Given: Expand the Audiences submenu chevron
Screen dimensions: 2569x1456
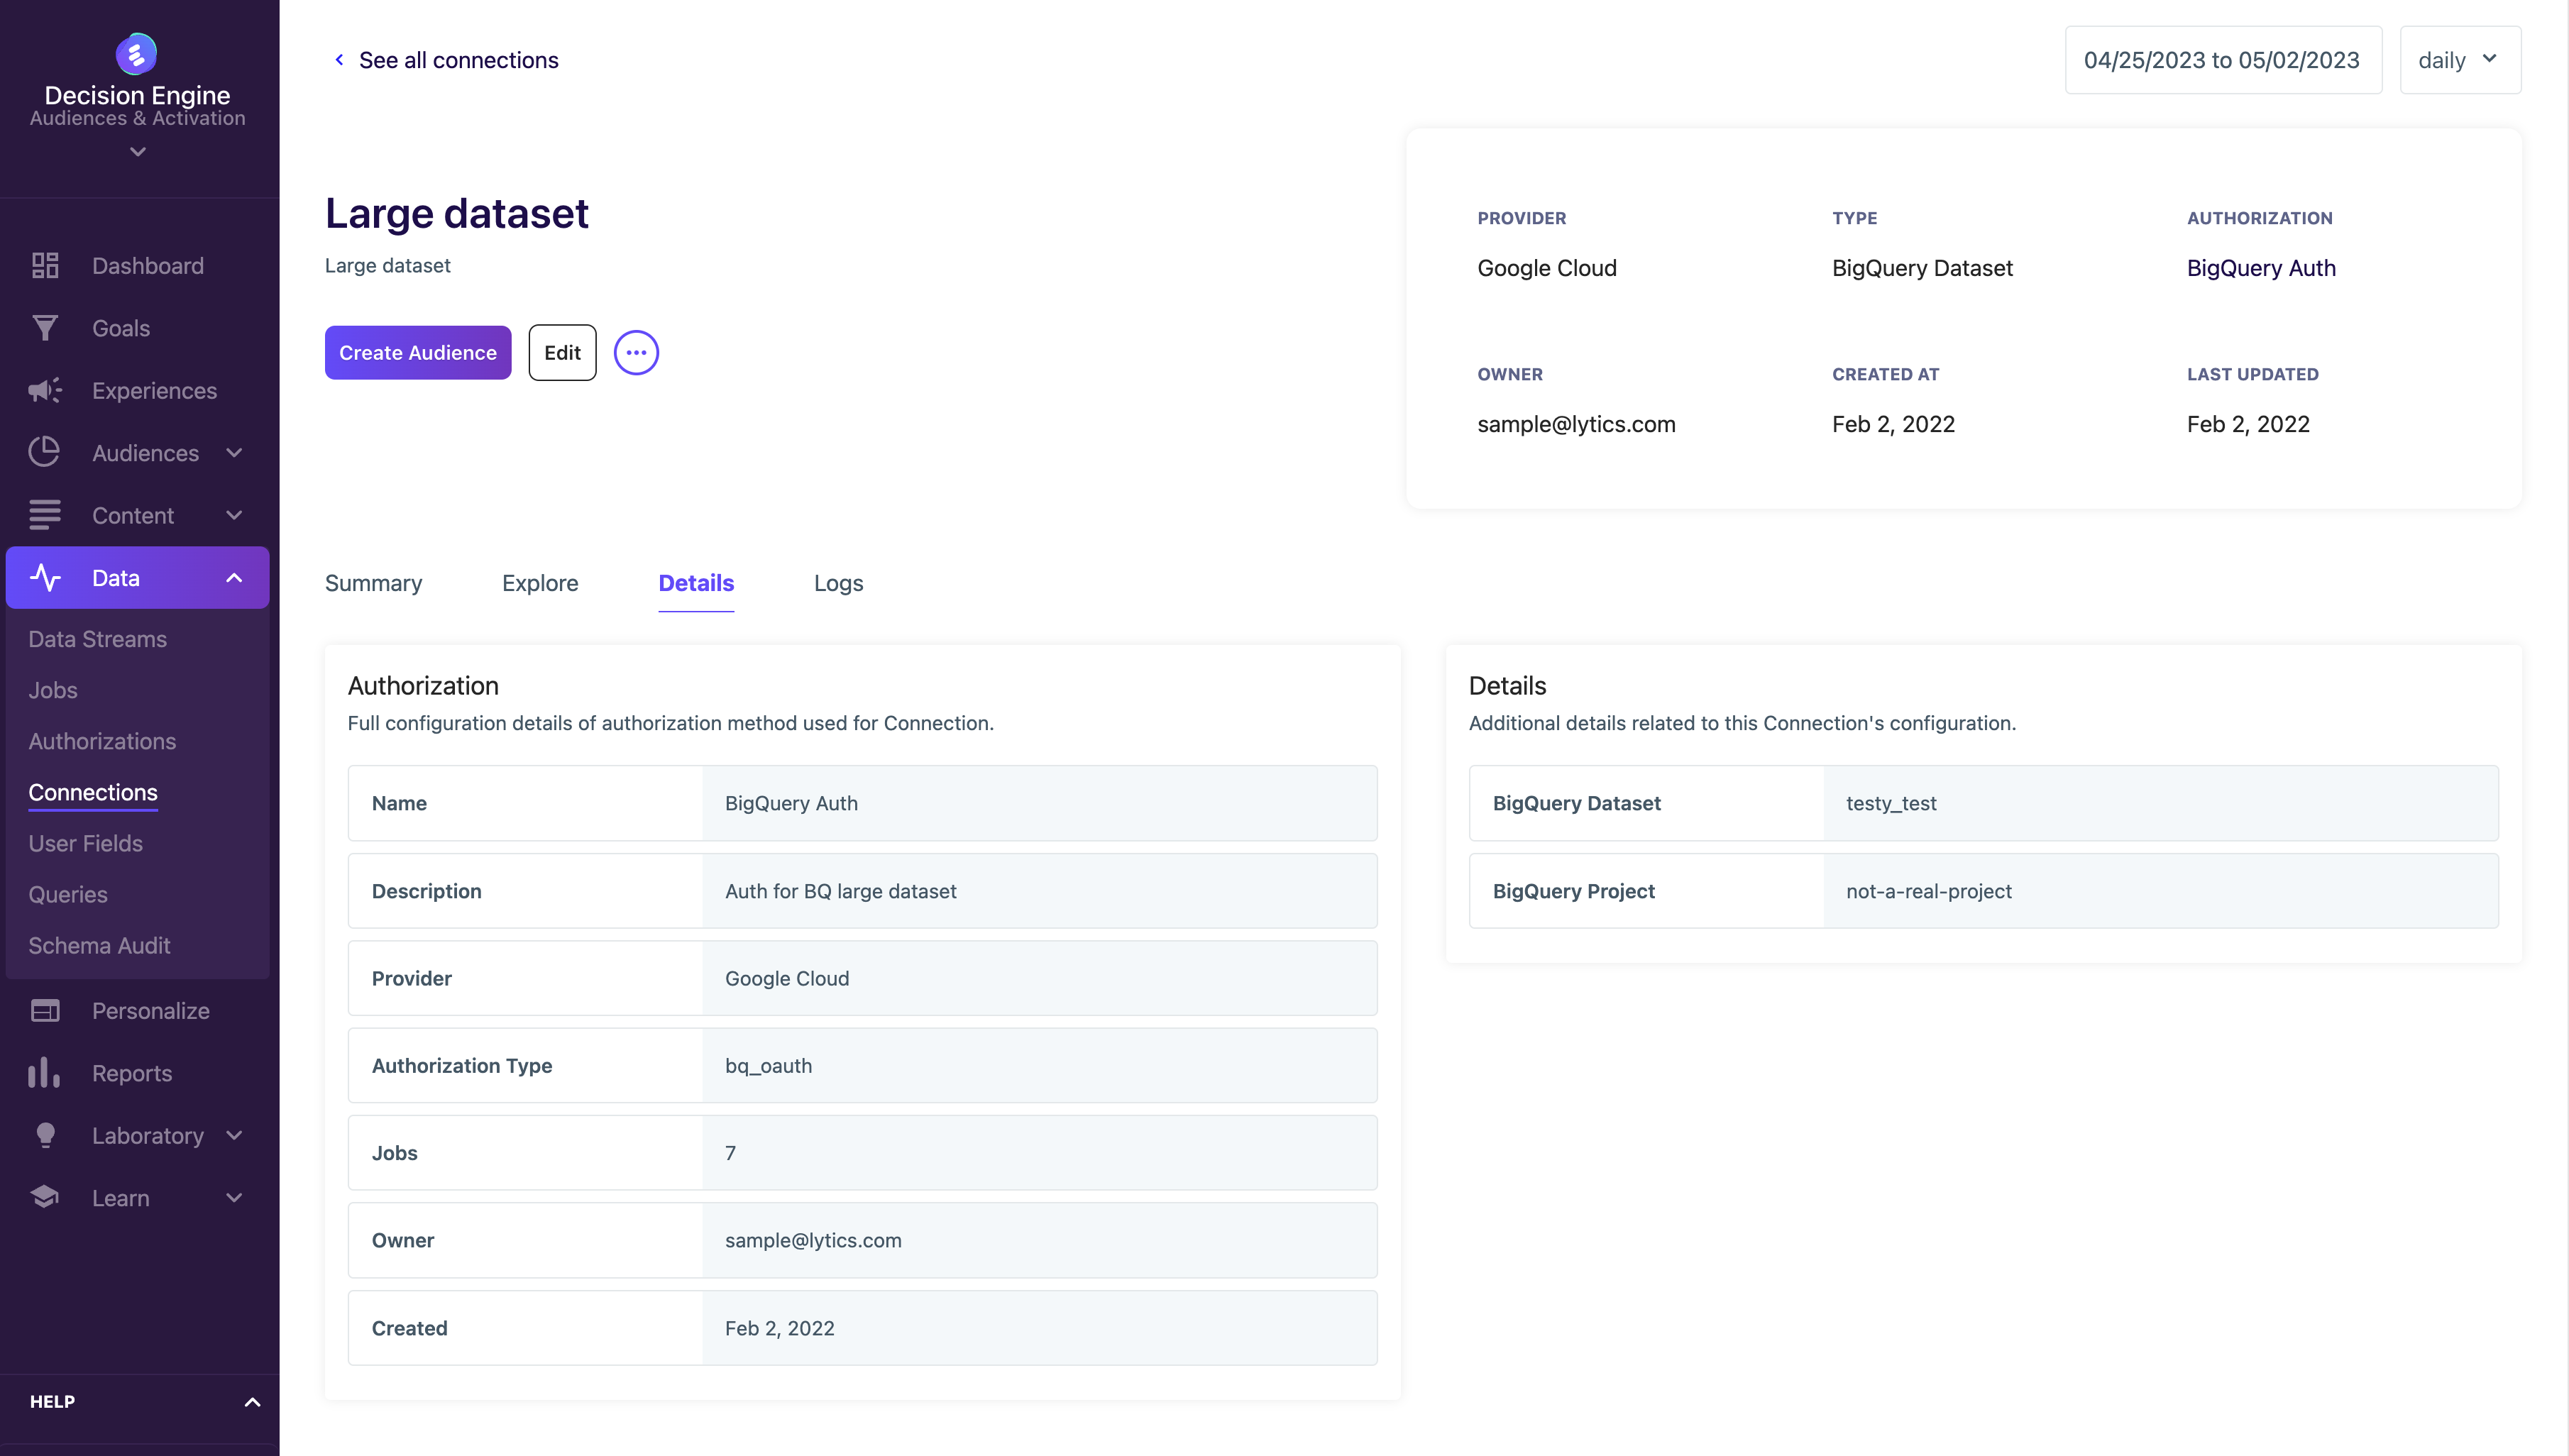Looking at the screenshot, I should (x=235, y=453).
